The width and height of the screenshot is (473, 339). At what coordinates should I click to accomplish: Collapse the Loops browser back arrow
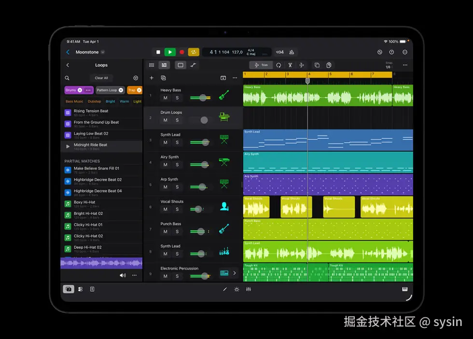(68, 65)
